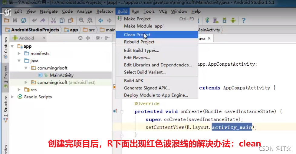Choose Make Project from Build menu

point(157,19)
